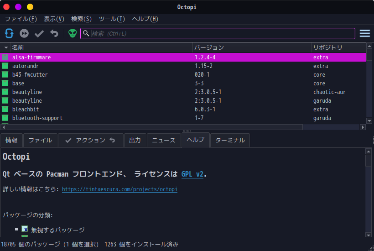Click the green alien AUR icon
374x251 pixels.
[x=73, y=33]
